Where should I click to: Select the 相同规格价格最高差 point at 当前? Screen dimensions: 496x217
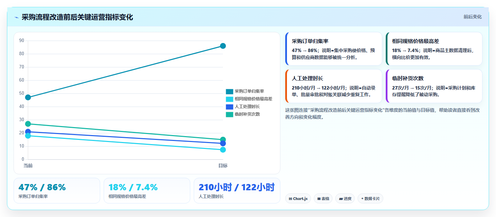(28, 136)
